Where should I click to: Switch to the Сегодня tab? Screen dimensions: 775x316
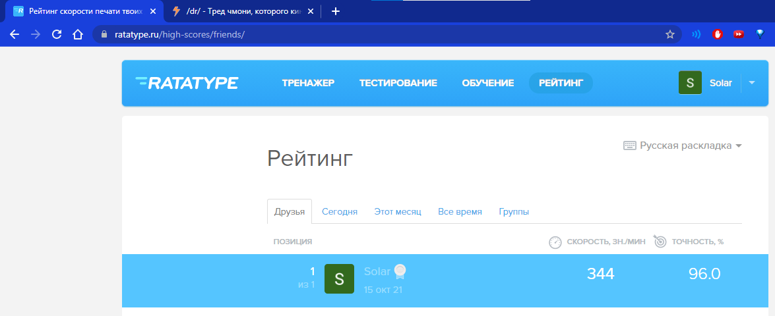[340, 211]
